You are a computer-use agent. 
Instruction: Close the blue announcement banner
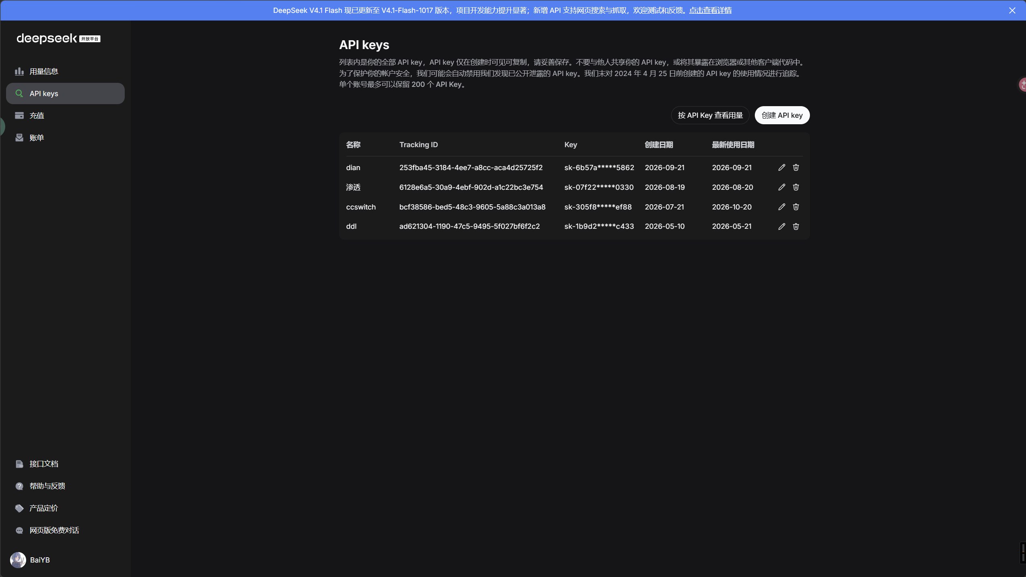pyautogui.click(x=1012, y=10)
